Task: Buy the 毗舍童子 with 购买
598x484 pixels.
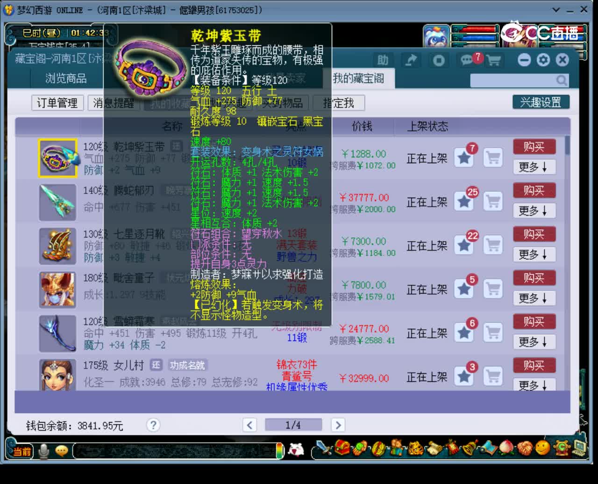Action: tap(534, 278)
